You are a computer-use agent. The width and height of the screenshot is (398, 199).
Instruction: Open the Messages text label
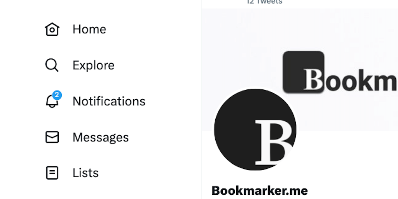(x=101, y=137)
